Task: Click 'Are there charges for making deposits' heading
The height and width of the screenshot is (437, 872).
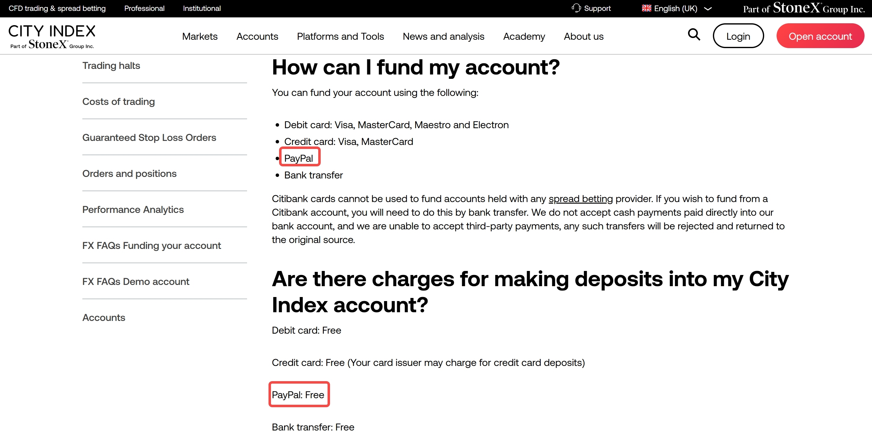Action: coord(530,292)
